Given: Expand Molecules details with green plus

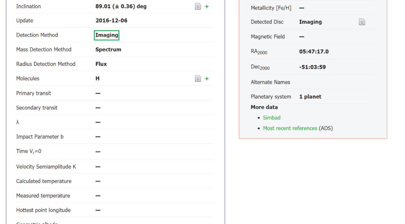Looking at the screenshot, I should 207,79.
